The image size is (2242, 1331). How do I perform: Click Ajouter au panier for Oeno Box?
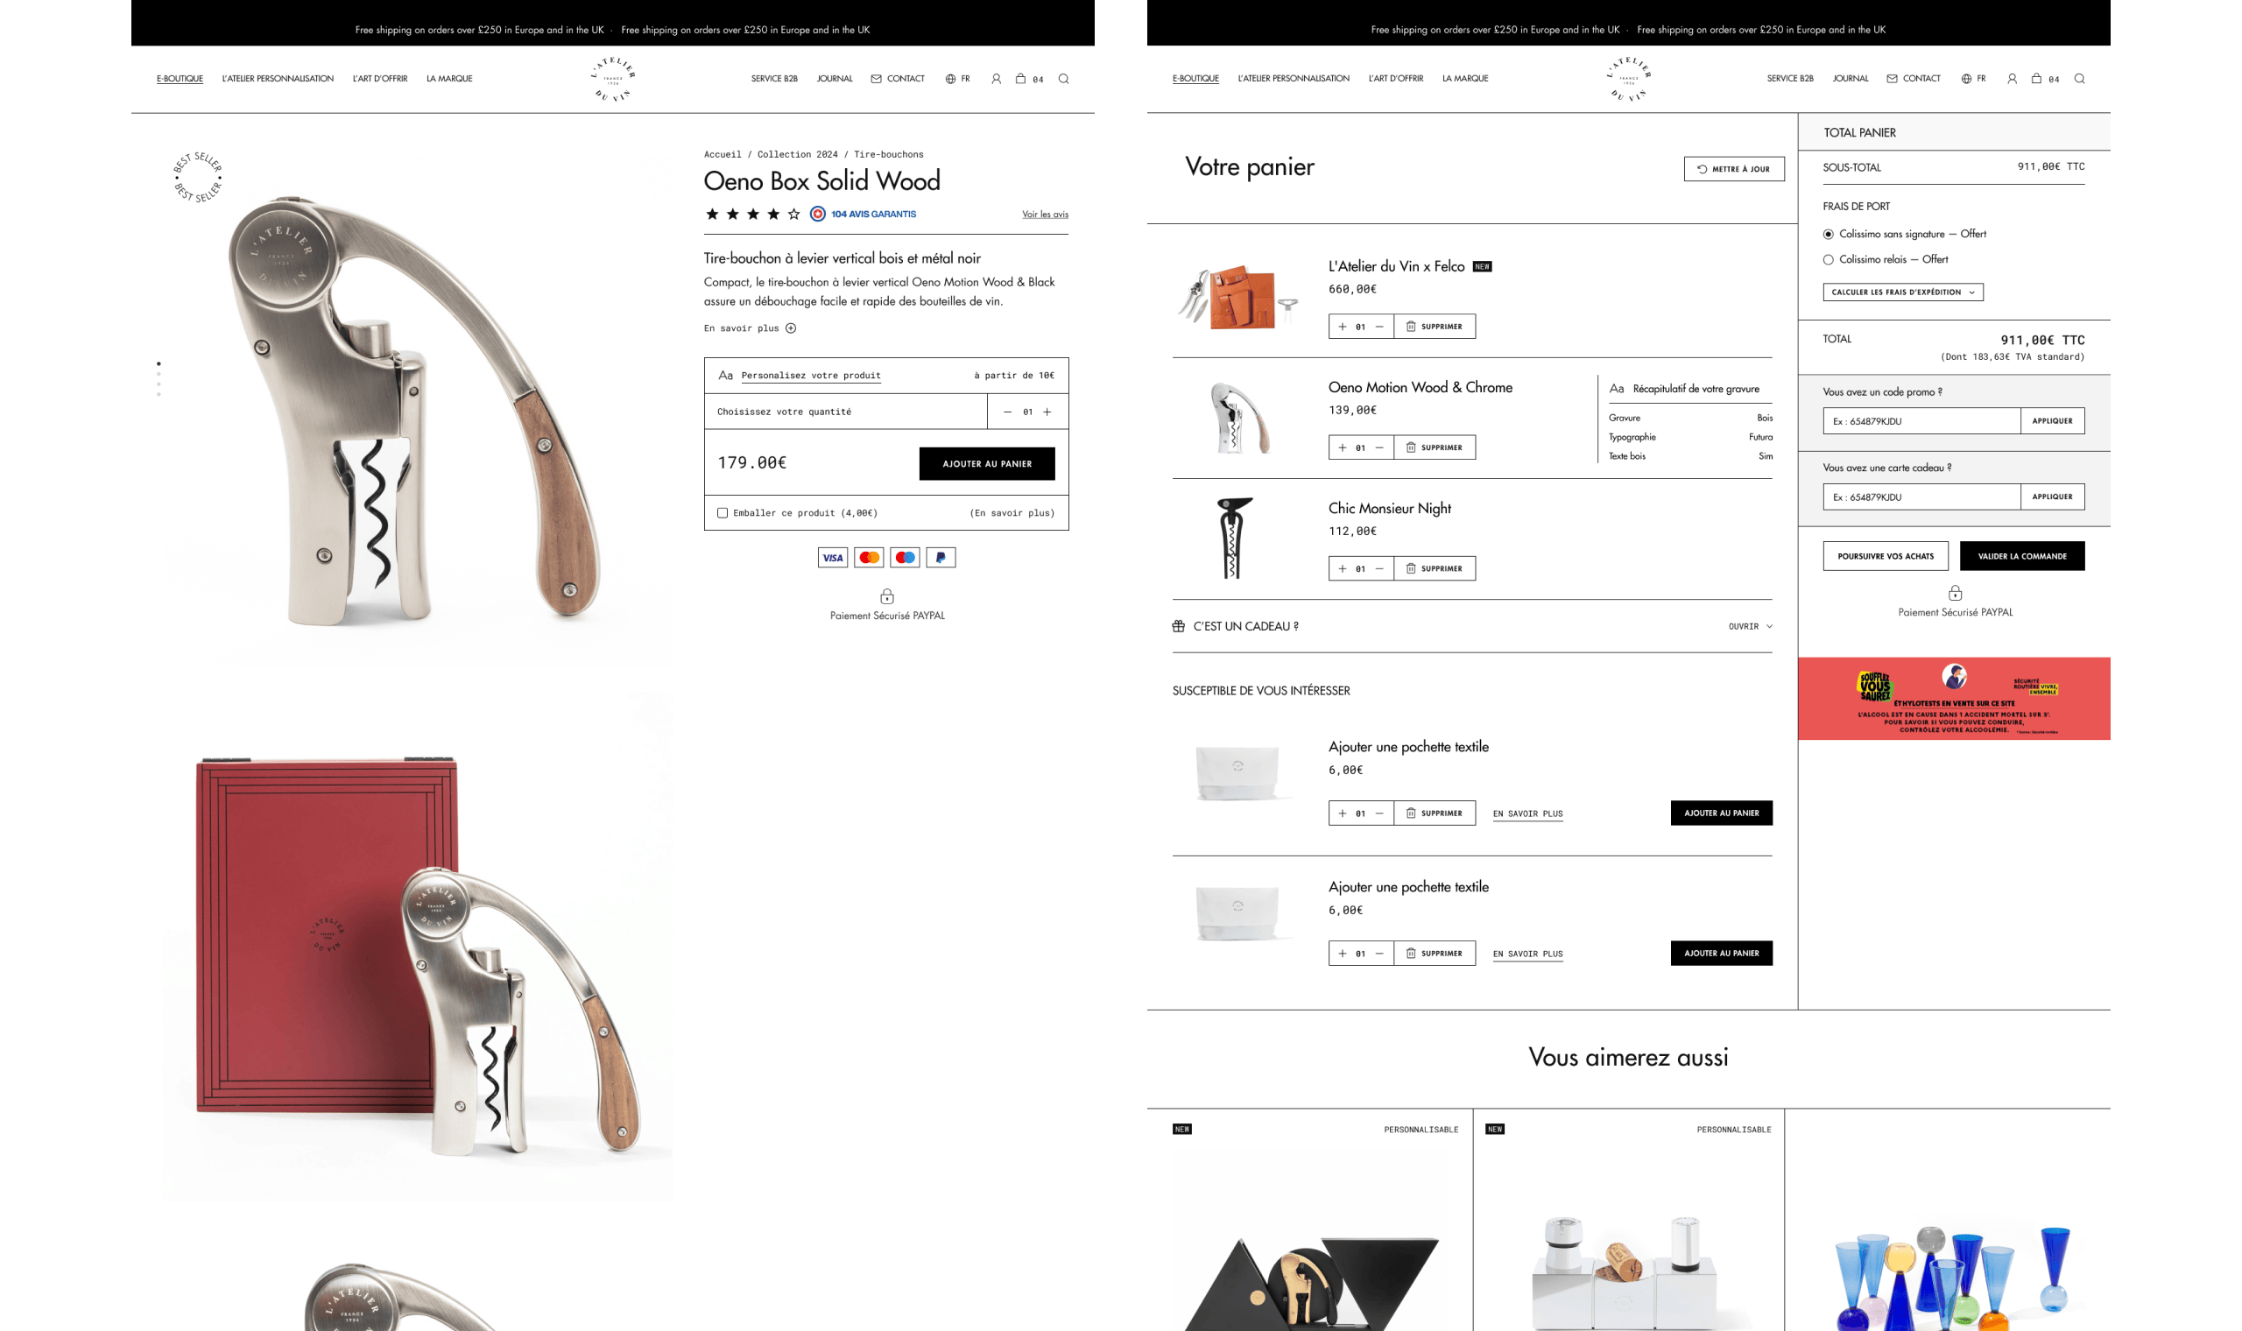coord(986,464)
